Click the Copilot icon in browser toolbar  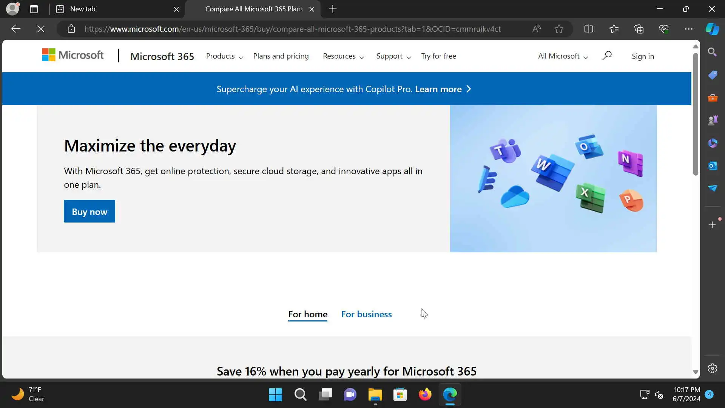pyautogui.click(x=712, y=29)
